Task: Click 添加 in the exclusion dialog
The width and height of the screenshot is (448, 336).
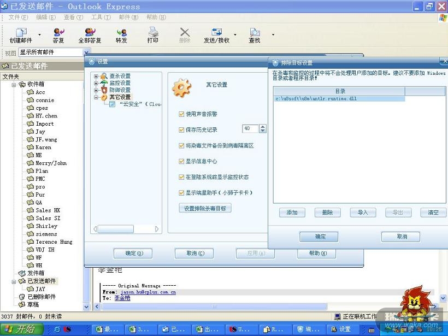Action: [x=292, y=213]
